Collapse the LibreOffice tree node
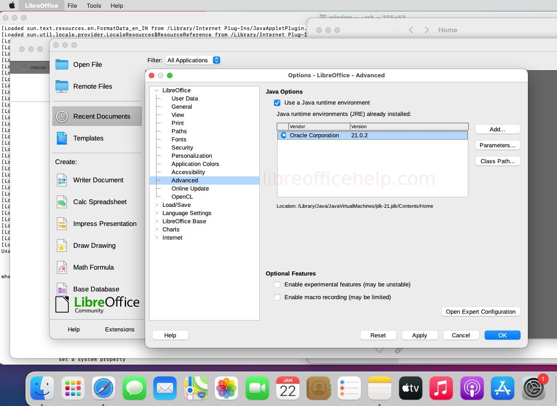Viewport: 557px width, 406px height. (x=157, y=90)
